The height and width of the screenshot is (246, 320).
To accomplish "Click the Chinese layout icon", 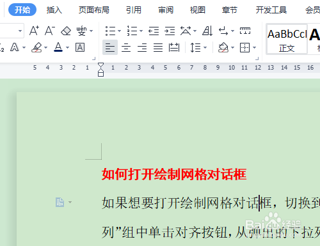I will (186, 31).
